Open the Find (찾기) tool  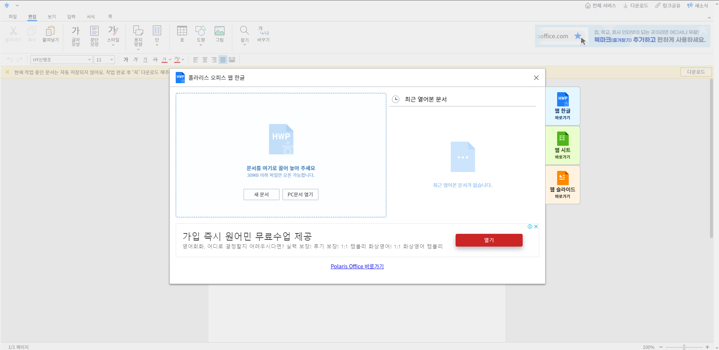coord(245,36)
